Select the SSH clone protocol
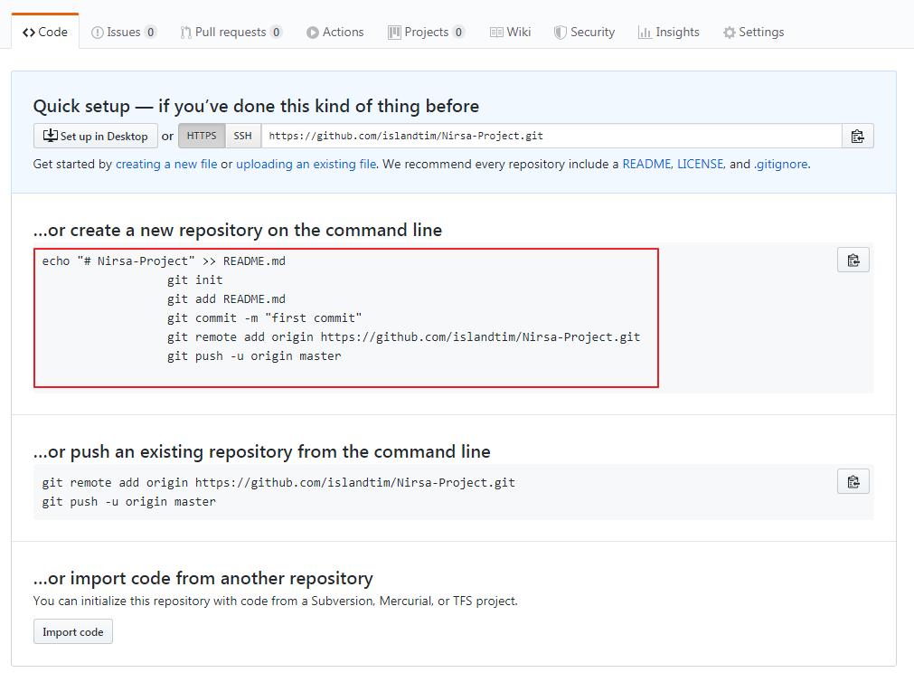Viewport: 914px width, 682px height. (x=243, y=136)
